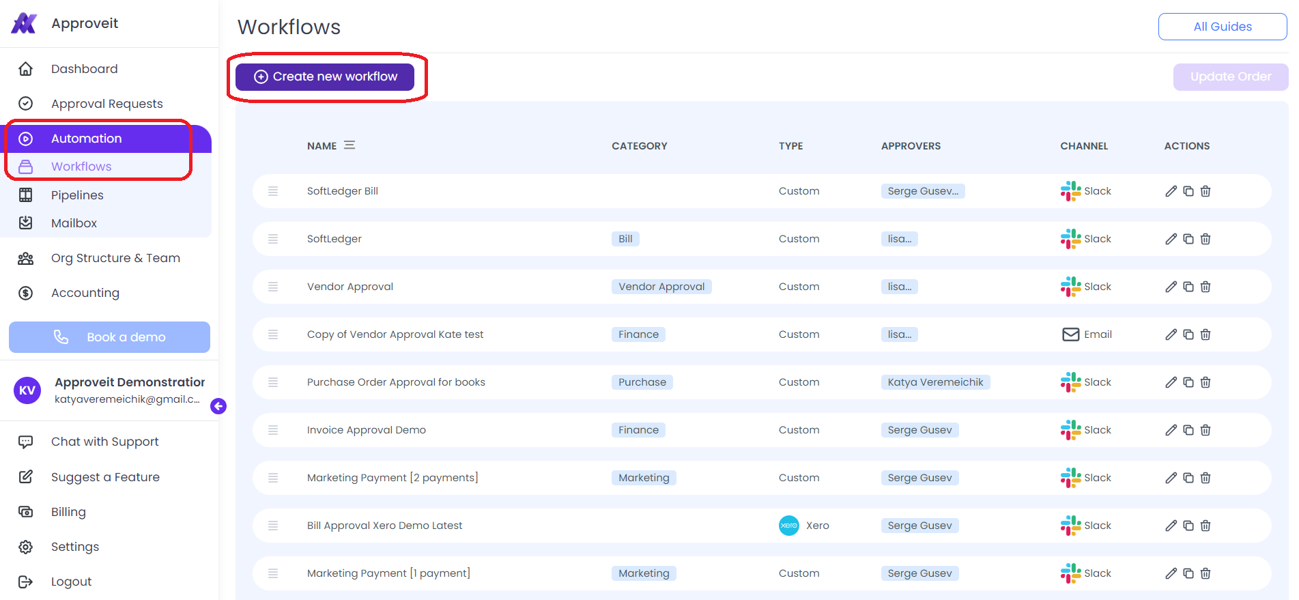Click the Vendor Approval category tag
The height and width of the screenshot is (600, 1299).
(x=661, y=287)
